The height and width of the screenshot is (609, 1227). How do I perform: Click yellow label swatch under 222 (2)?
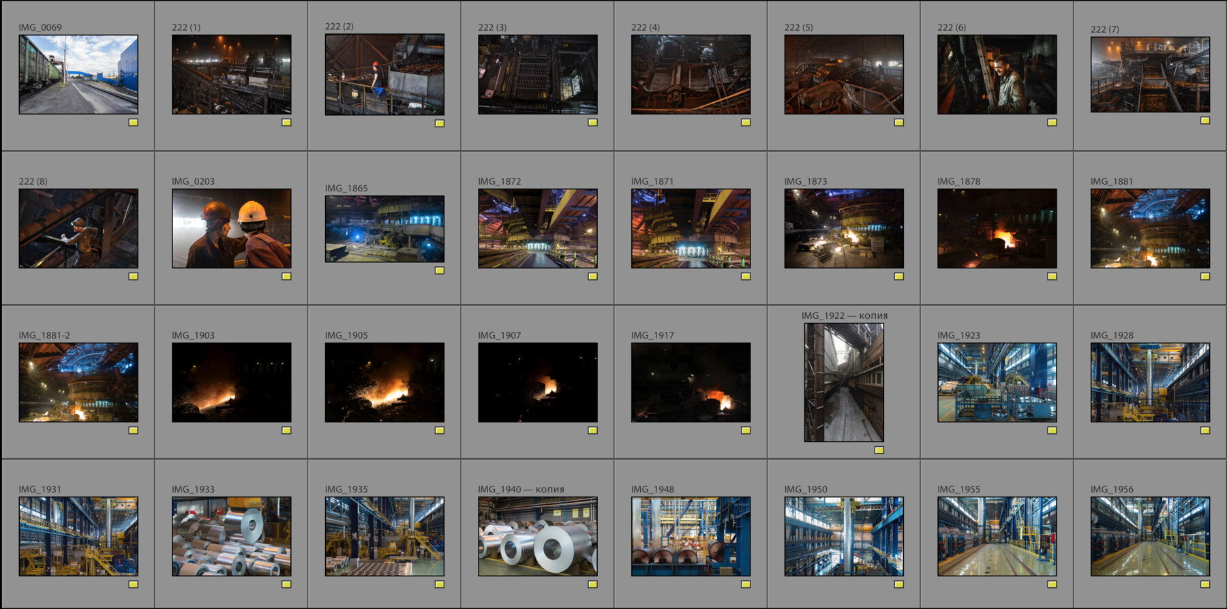440,123
